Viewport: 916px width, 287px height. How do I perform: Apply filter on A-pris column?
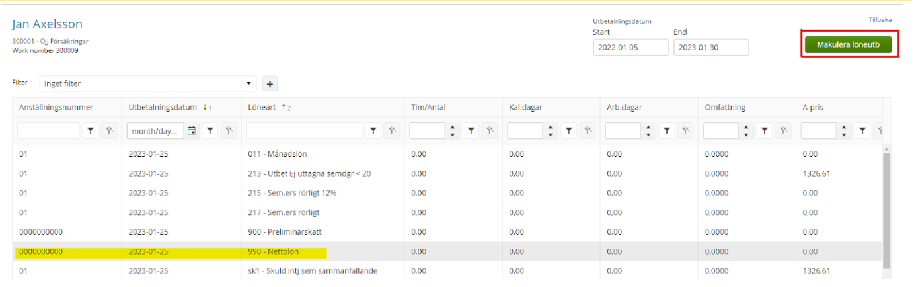pyautogui.click(x=862, y=131)
